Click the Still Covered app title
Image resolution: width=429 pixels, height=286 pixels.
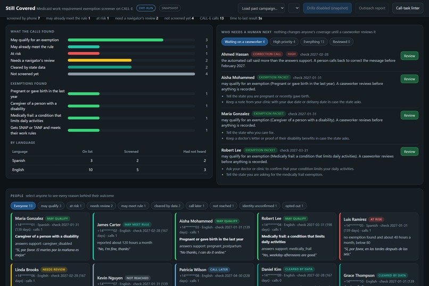click(x=20, y=8)
